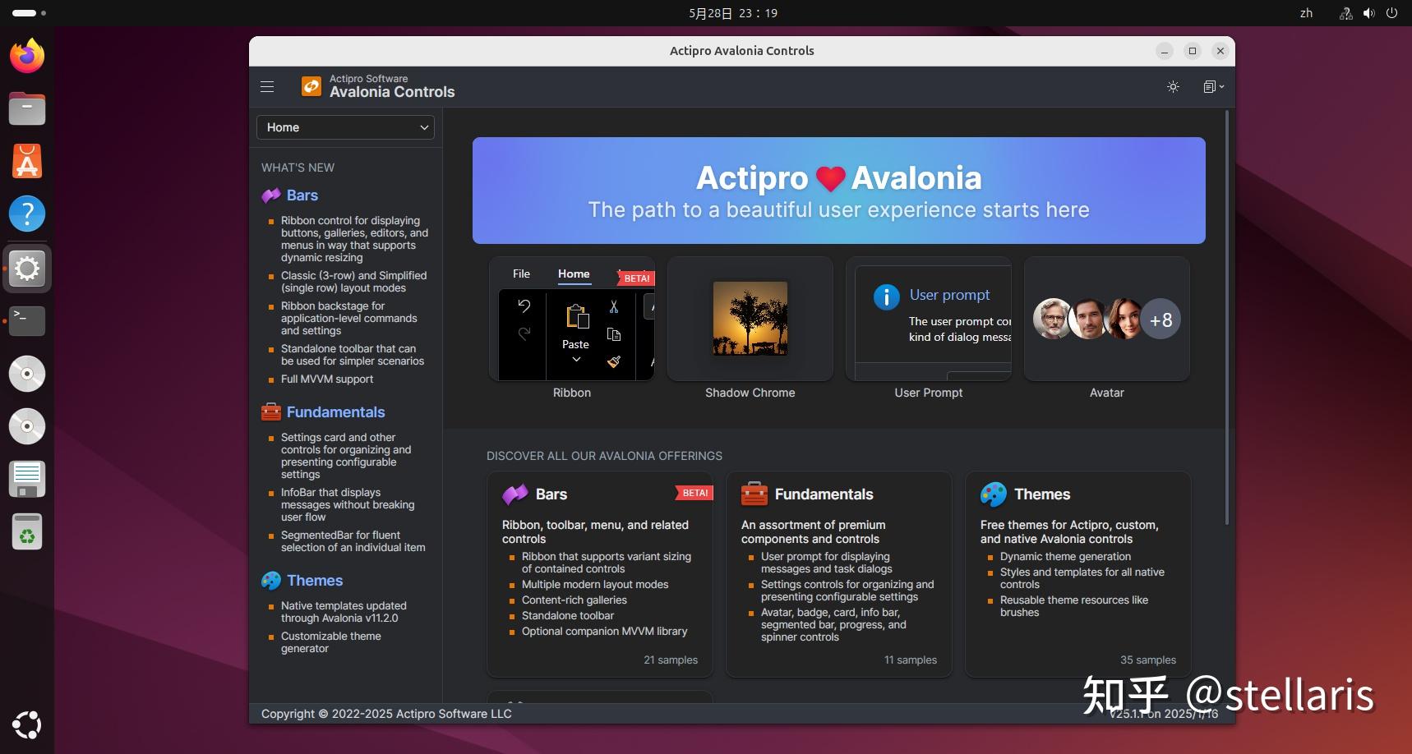
Task: Toggle light theme with the sun icon
Action: tap(1173, 86)
